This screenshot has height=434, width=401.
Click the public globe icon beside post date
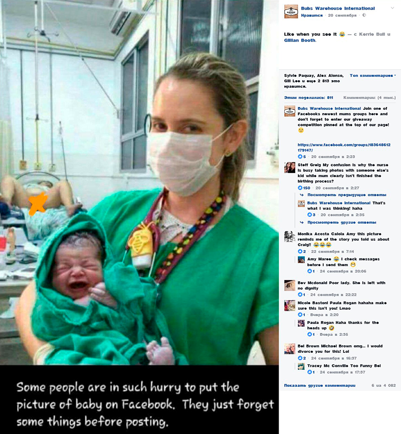coord(364,15)
